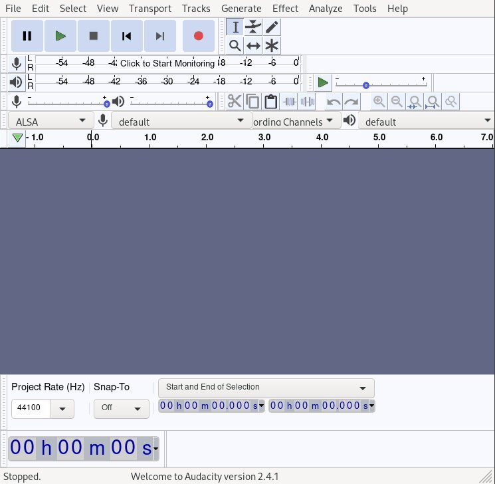Open the Effect menu
Screen dimensions: 495x484
point(285,9)
